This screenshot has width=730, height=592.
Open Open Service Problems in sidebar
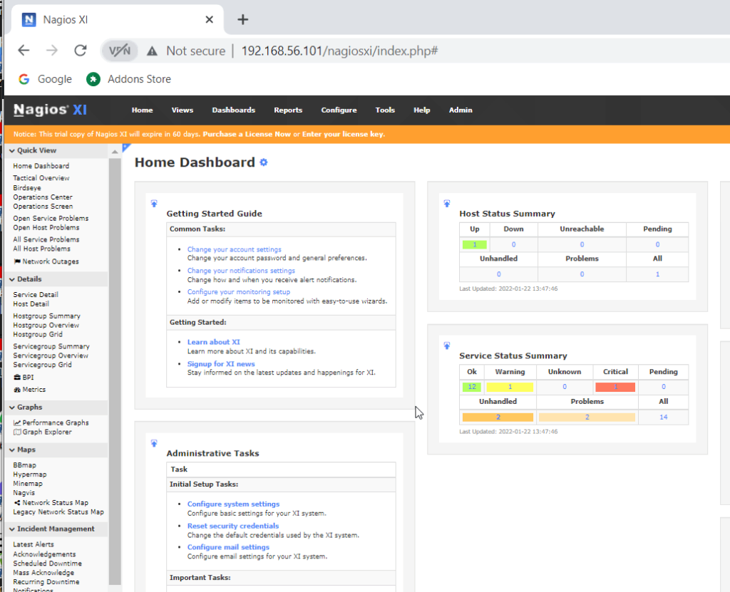(51, 219)
